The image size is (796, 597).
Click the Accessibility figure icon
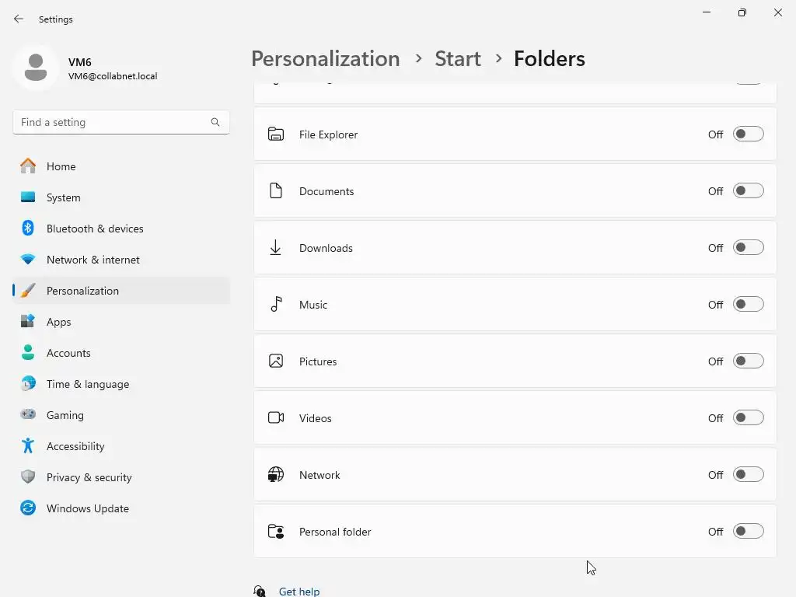(x=28, y=446)
